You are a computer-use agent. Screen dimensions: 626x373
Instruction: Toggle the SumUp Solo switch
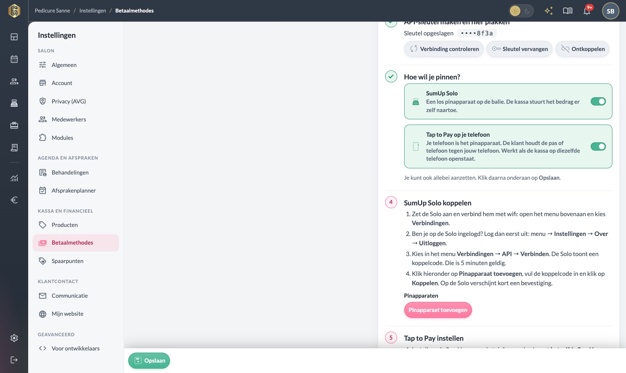pyautogui.click(x=598, y=101)
